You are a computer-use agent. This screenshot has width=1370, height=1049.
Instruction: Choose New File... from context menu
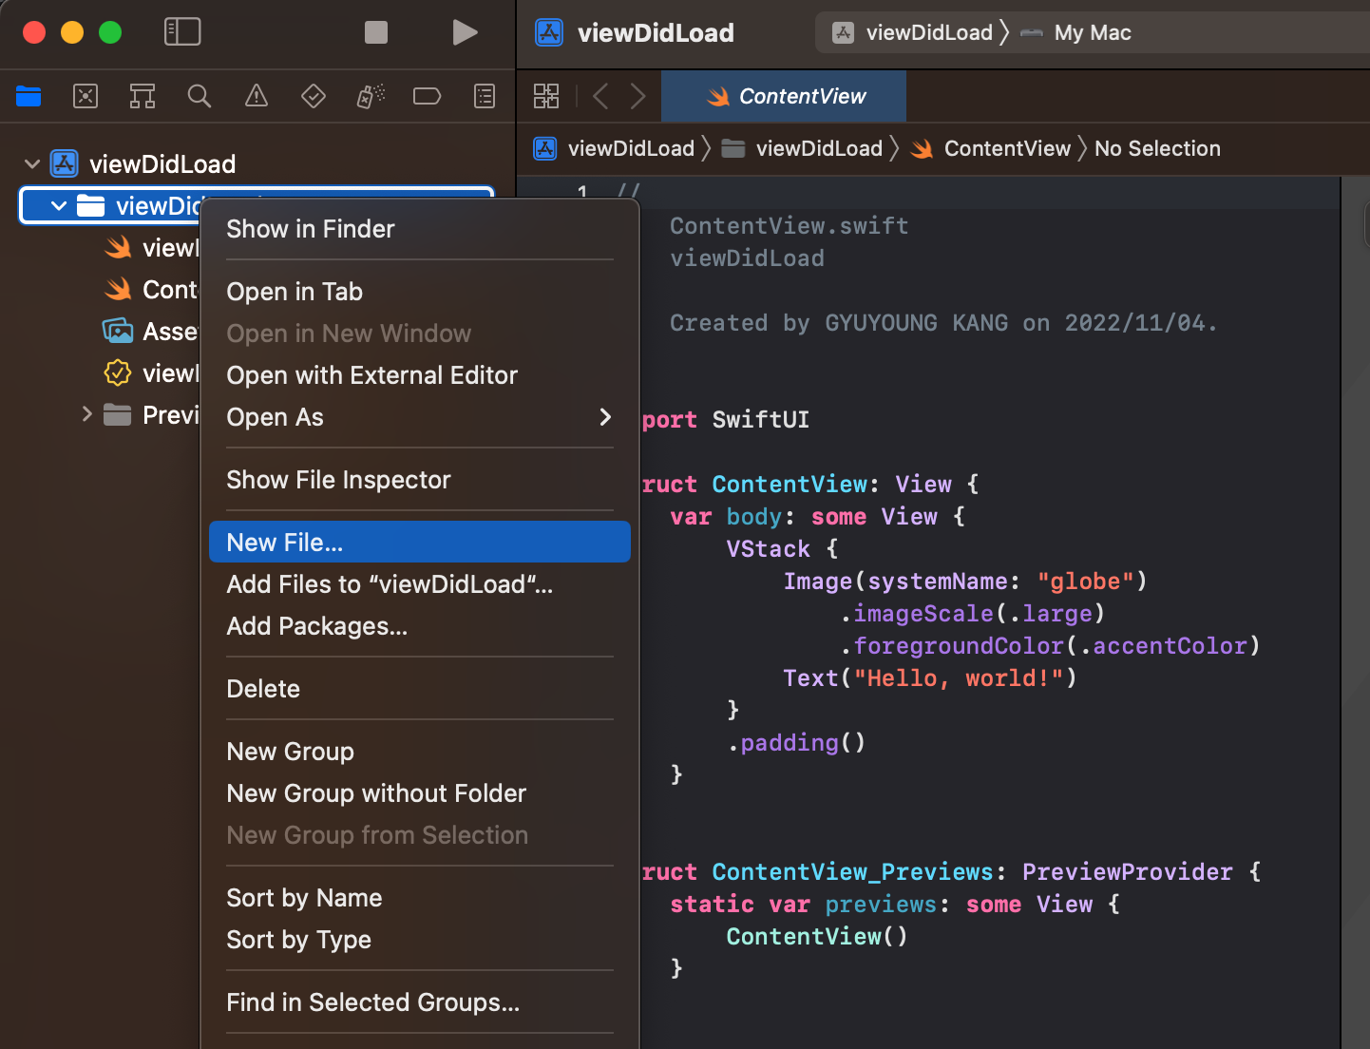420,542
